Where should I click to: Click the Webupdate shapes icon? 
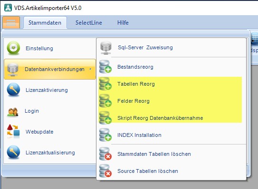pyautogui.click(x=13, y=130)
